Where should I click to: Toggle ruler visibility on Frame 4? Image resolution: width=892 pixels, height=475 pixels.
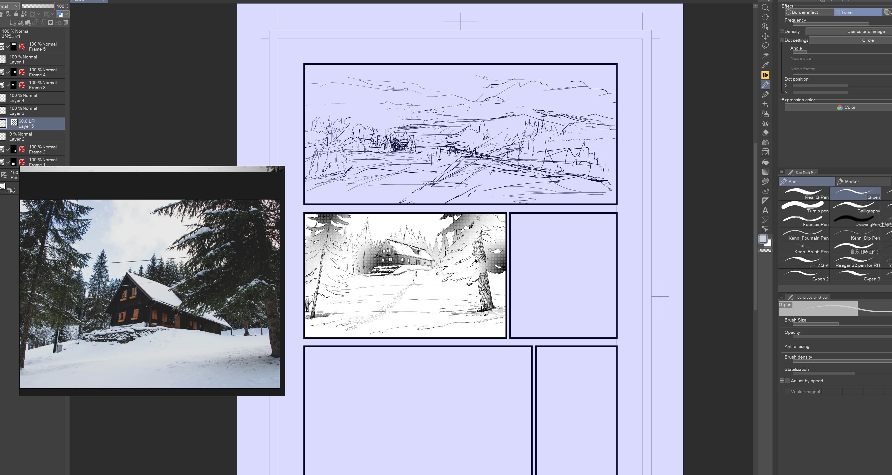pos(22,72)
